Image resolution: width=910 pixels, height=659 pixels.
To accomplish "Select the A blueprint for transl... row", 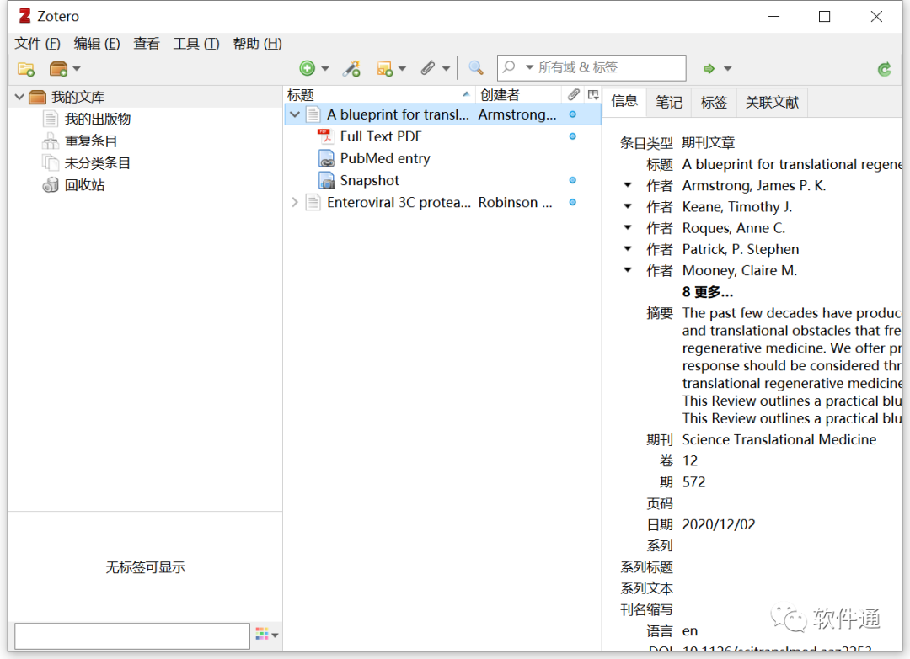I will (x=443, y=114).
